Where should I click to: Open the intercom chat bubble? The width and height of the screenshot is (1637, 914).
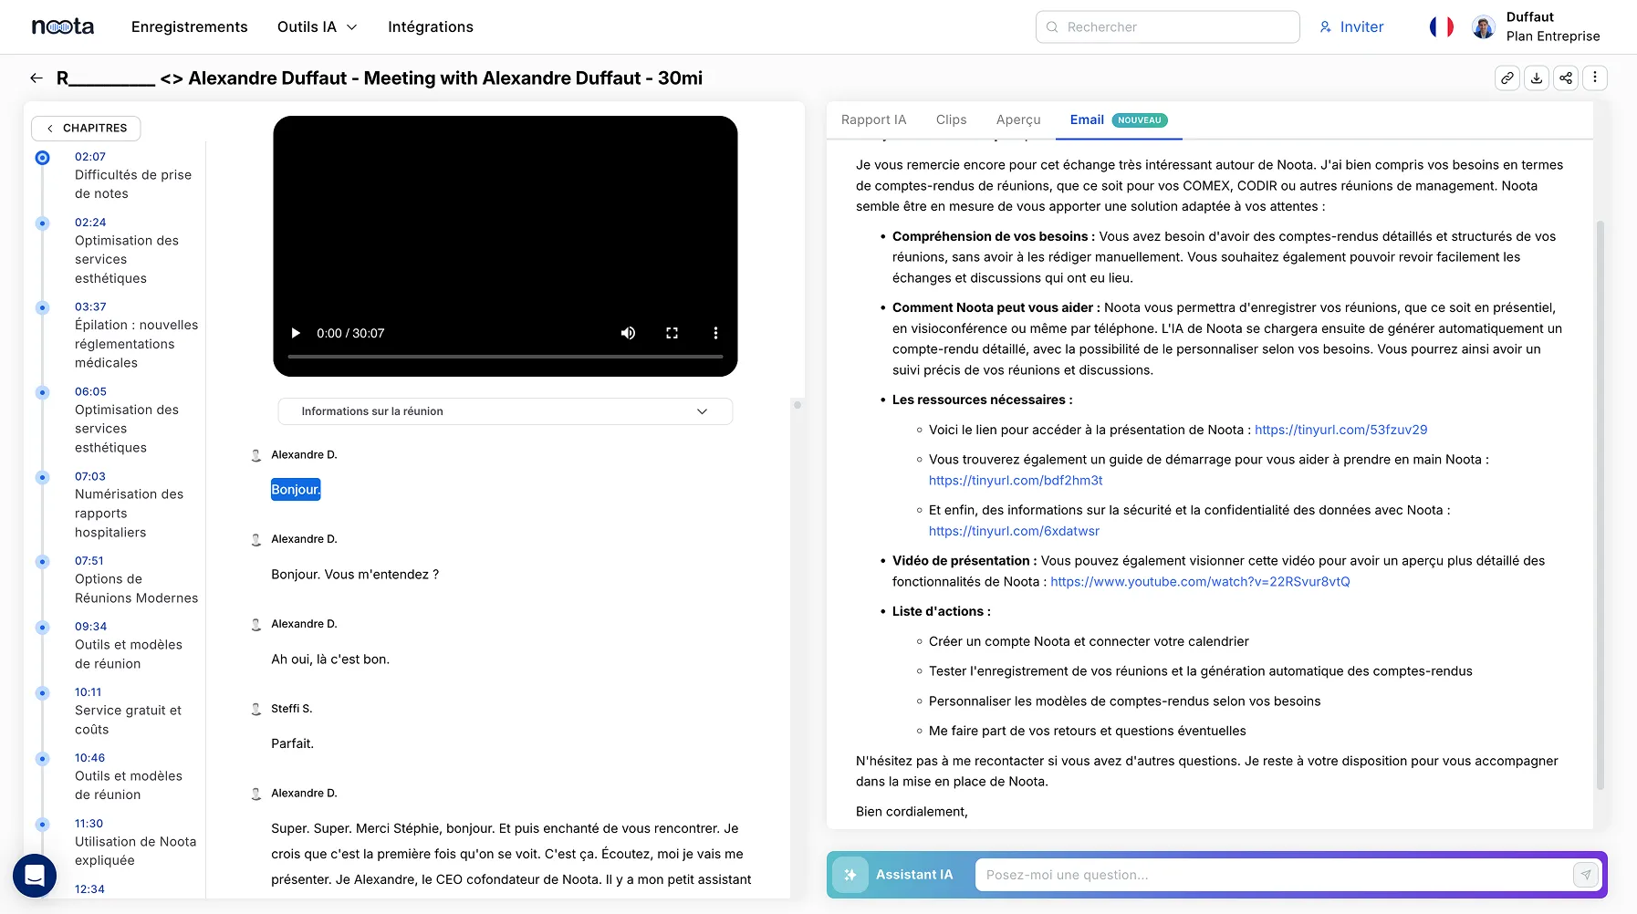coord(35,876)
